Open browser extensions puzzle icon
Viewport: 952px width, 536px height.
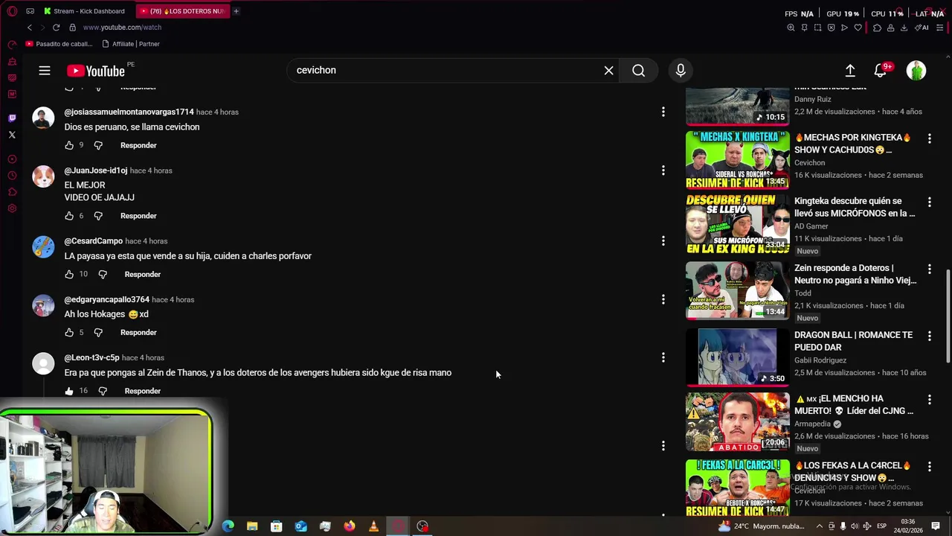[x=877, y=28]
